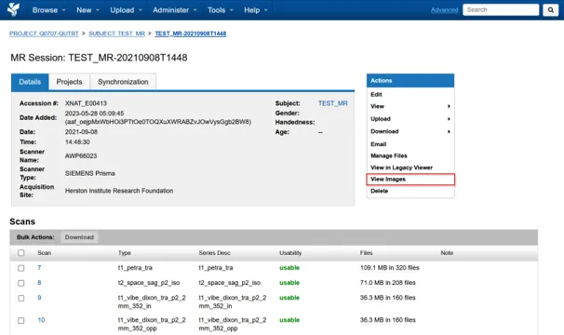Image resolution: width=564 pixels, height=335 pixels.
Task: Click '71.0 MB in 208 files' text
Action: pos(388,283)
